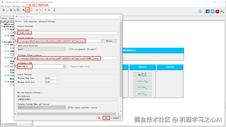Open the Toolchain / IDE MDK-ARM V5 dropdown
The height and width of the screenshot is (127, 226).
point(42,66)
